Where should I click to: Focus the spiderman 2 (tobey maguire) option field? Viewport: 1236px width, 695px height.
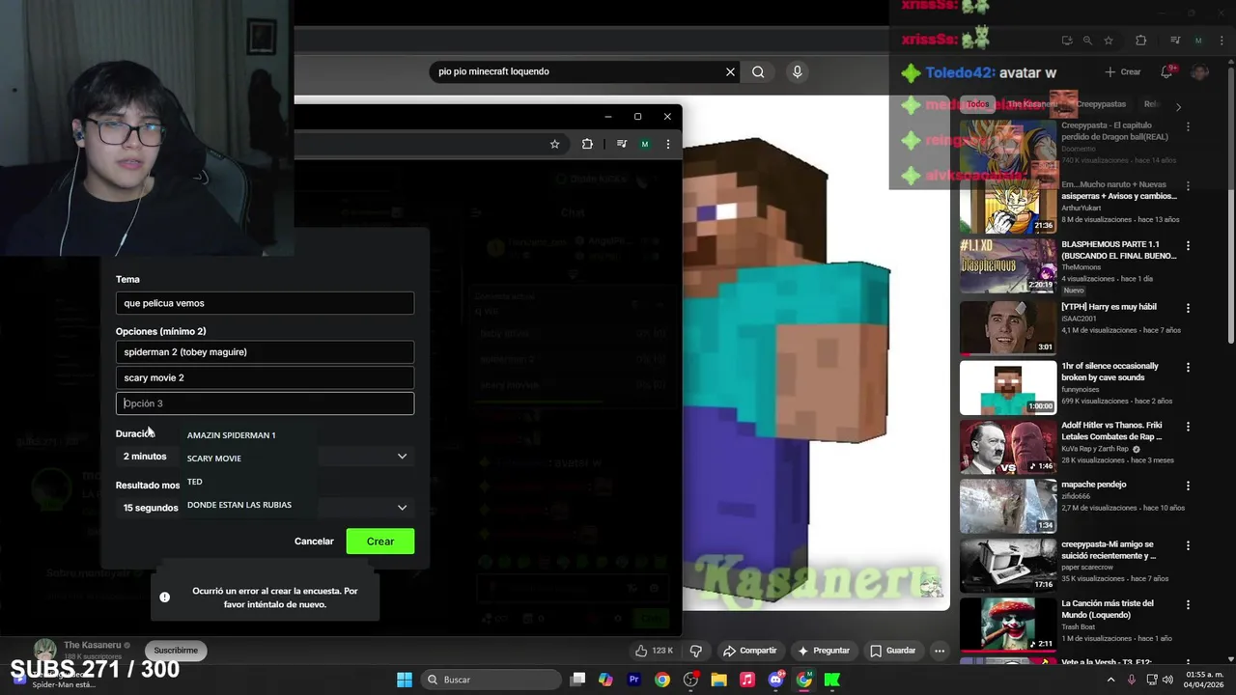click(x=265, y=352)
